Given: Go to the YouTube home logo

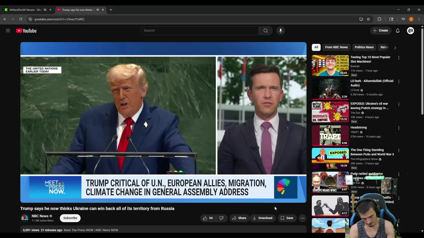Looking at the screenshot, I should click(x=26, y=31).
